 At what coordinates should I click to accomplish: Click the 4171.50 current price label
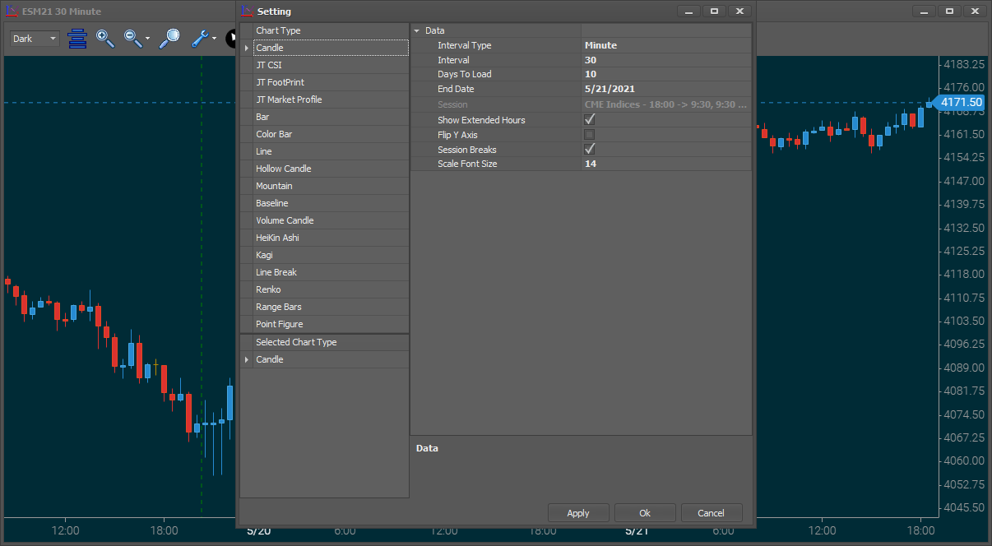point(959,102)
